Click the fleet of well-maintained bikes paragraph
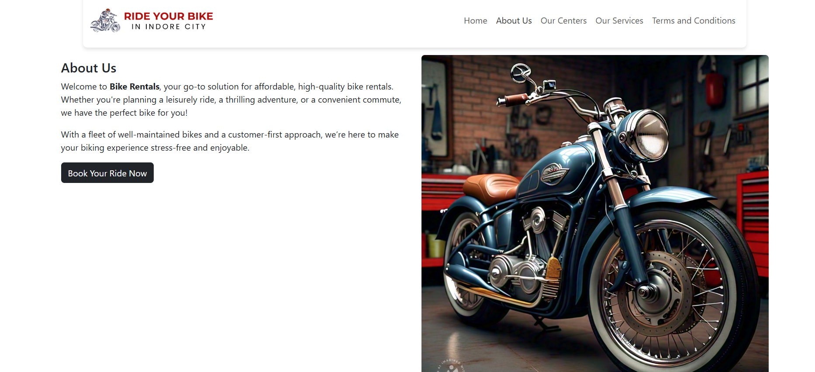The width and height of the screenshot is (815, 372). click(230, 141)
